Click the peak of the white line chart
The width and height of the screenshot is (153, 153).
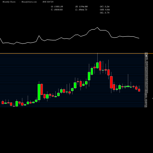tap(97, 27)
